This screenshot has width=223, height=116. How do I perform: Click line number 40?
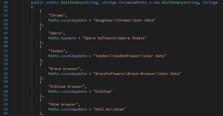(x=6, y=2)
